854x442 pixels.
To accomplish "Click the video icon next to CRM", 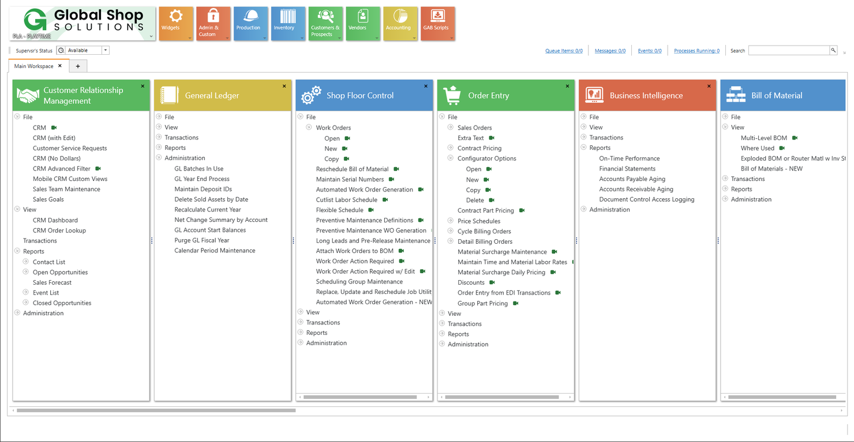I will pos(54,128).
